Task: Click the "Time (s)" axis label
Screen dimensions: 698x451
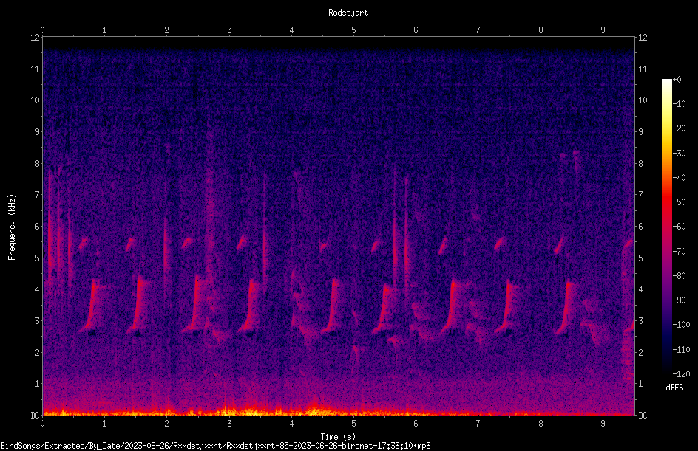Action: (x=338, y=436)
